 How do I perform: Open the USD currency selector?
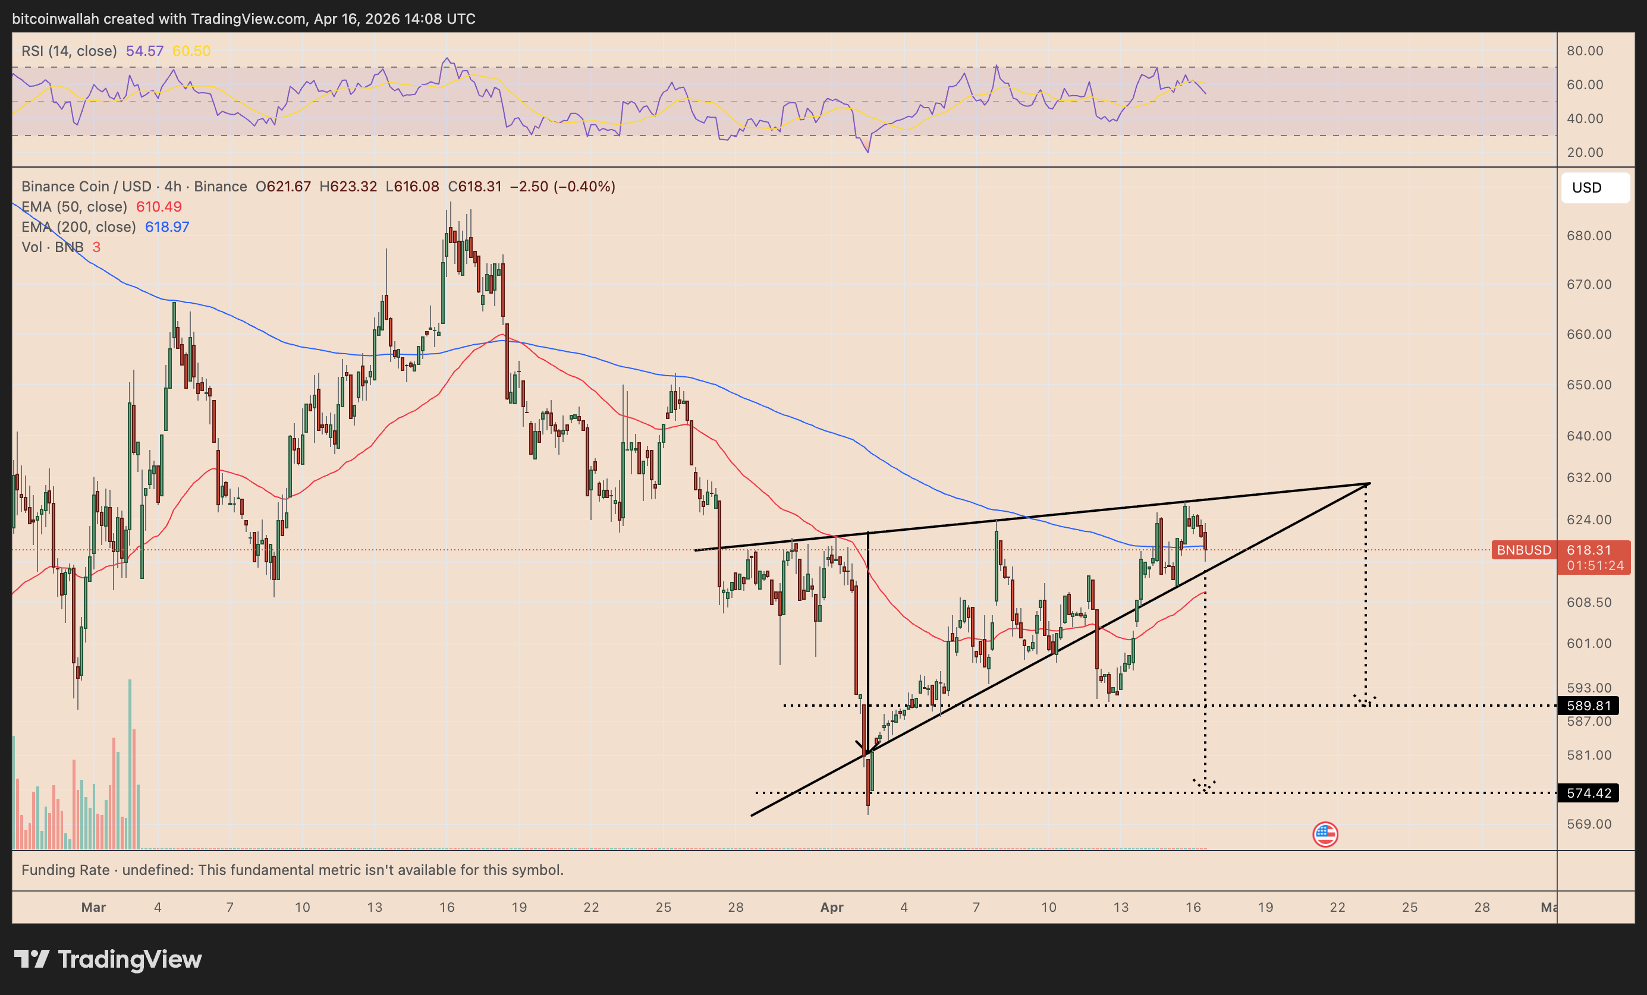[x=1594, y=188]
